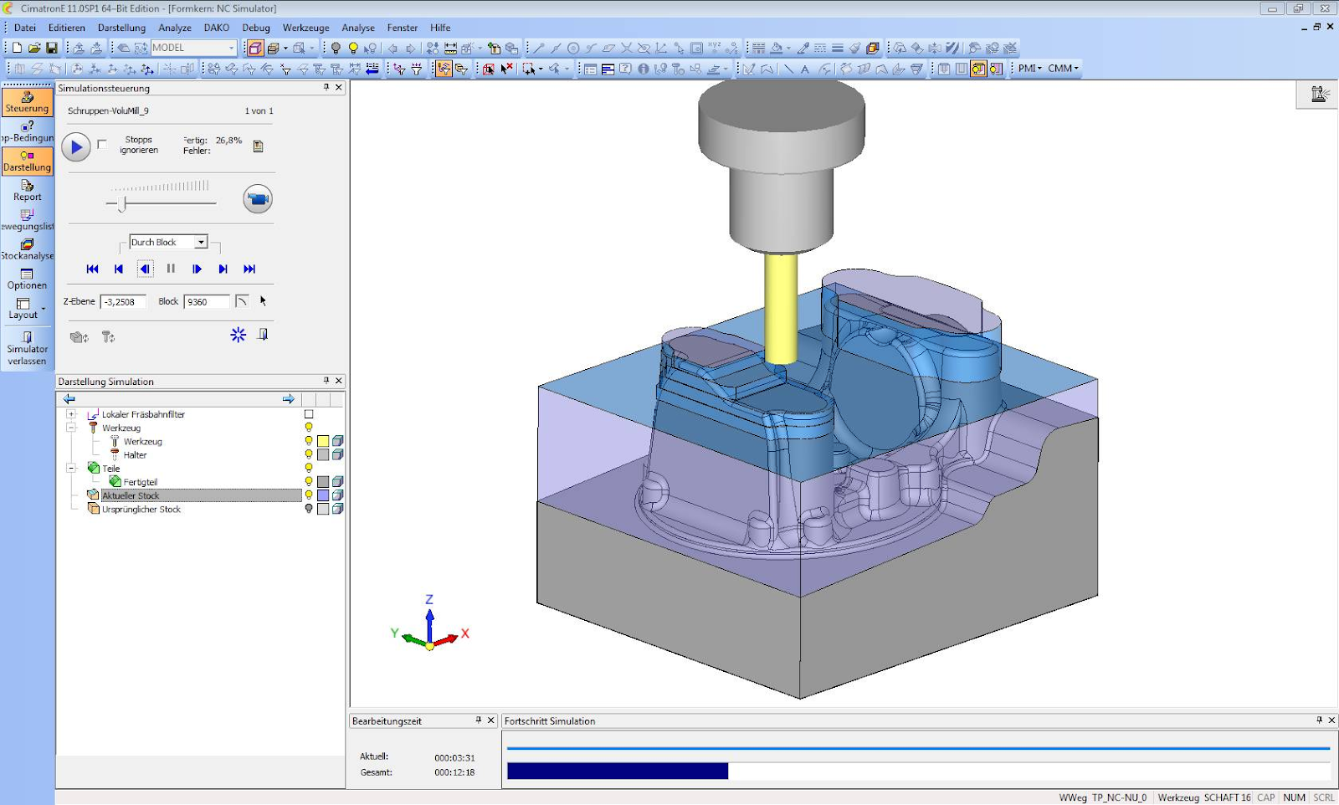Click the yellow light bulb toolbar icon

(353, 48)
